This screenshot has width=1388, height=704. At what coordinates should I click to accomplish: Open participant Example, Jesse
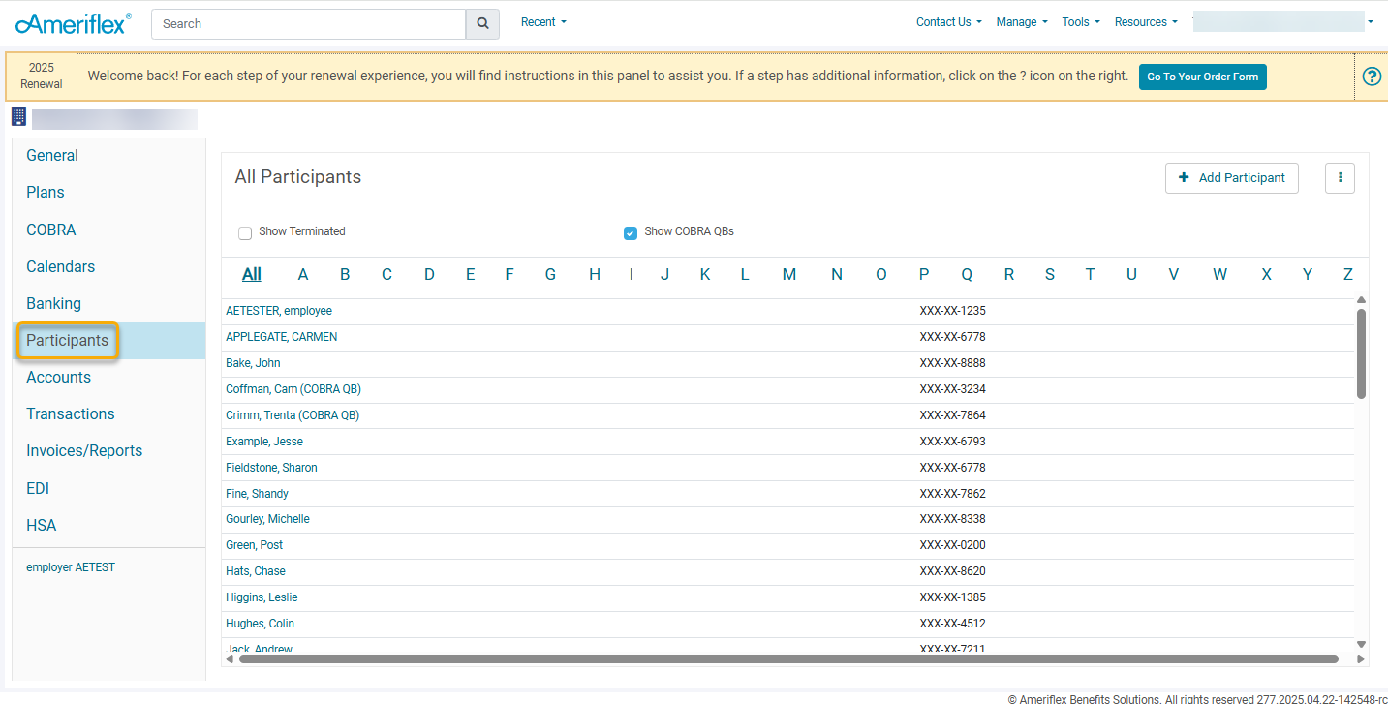(x=264, y=442)
